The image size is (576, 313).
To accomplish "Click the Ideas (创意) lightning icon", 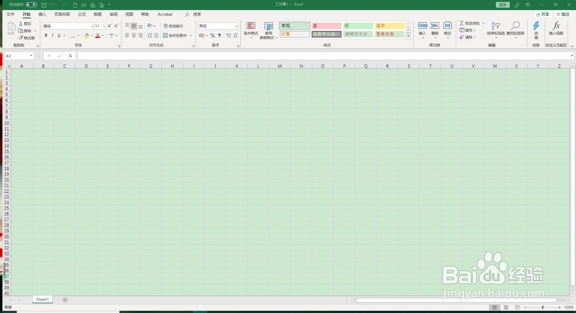I will (x=536, y=25).
